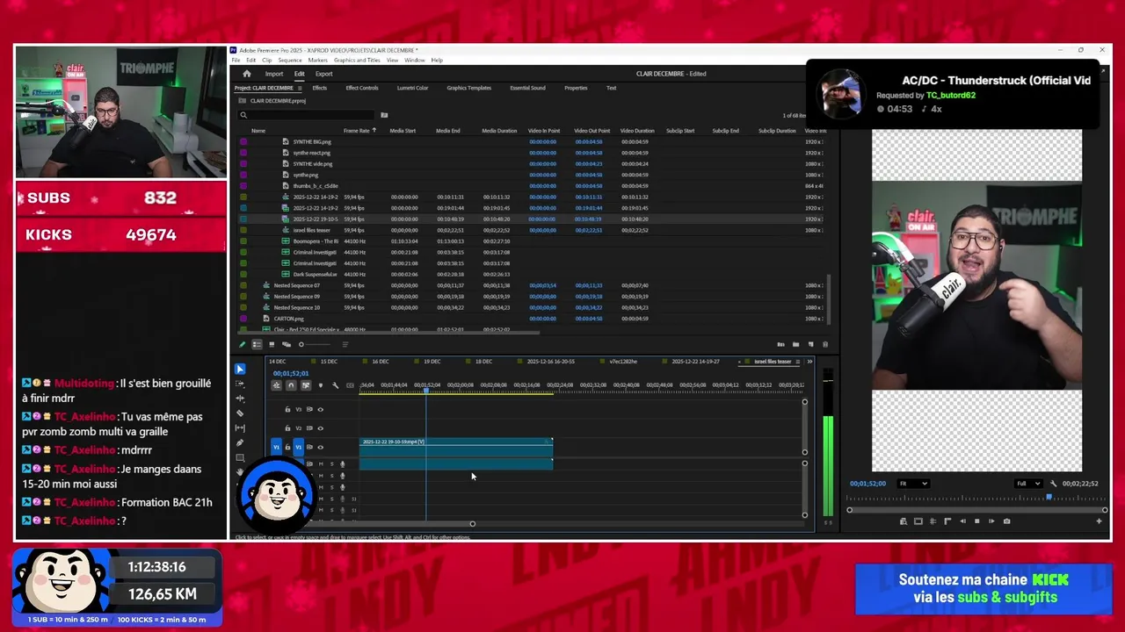Screen dimensions: 1125x632
Task: Switch to the Lumetri Color tab
Action: pyautogui.click(x=412, y=88)
